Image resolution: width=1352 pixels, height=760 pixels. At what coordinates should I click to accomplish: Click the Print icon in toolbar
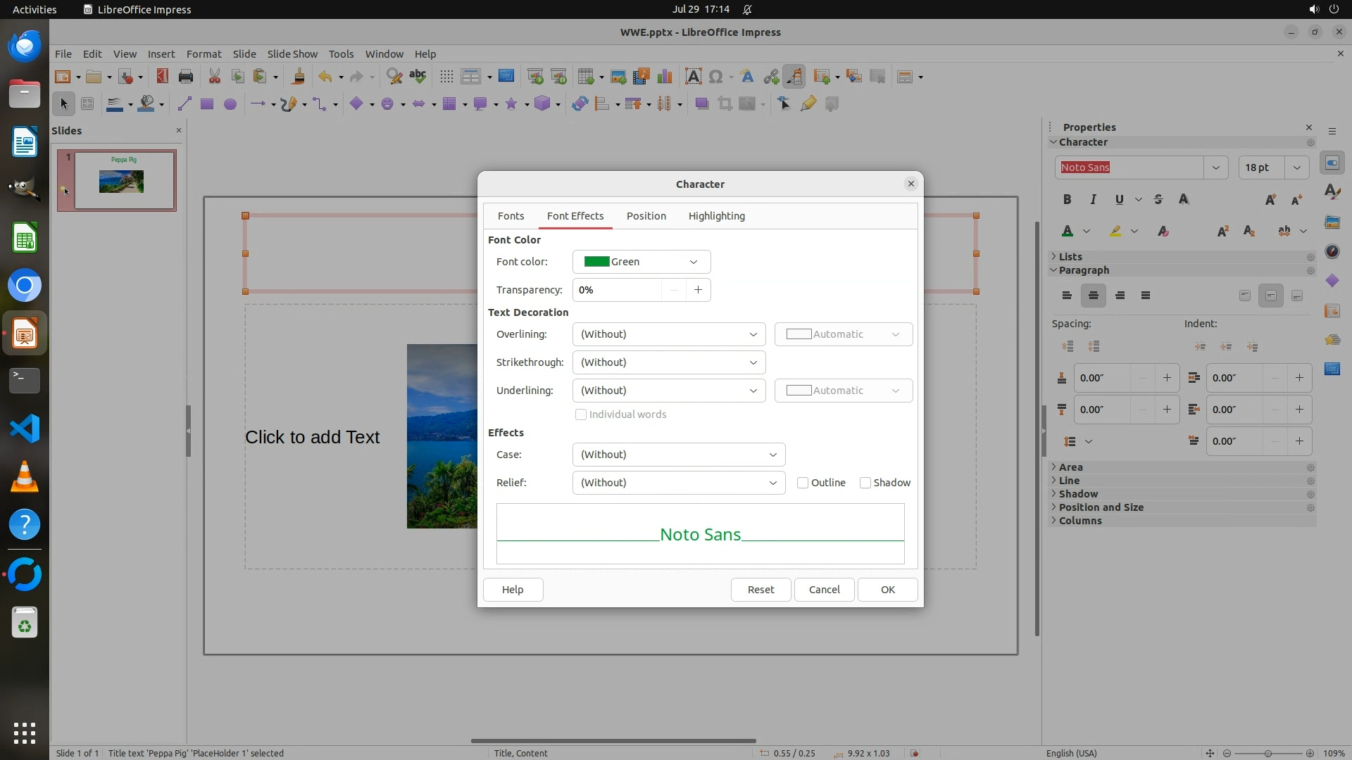tap(186, 77)
